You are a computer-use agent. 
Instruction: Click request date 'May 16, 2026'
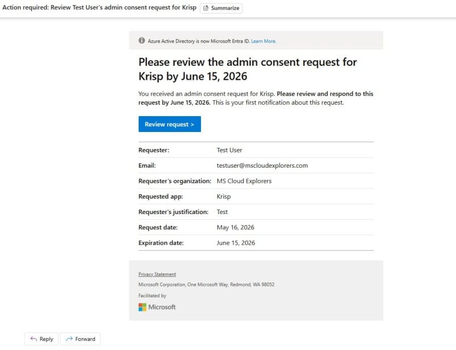coord(235,227)
